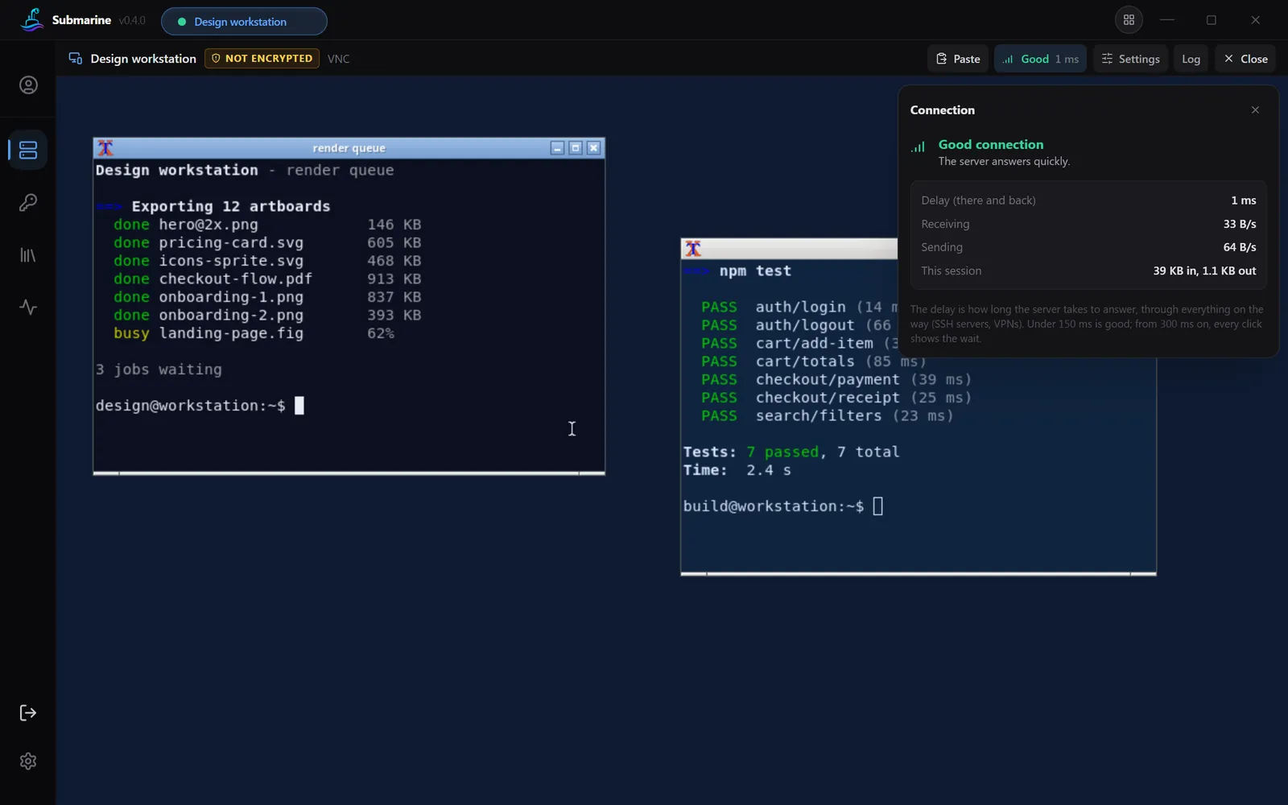
Task: Click the '3 jobs waiting' text
Action: pos(159,369)
